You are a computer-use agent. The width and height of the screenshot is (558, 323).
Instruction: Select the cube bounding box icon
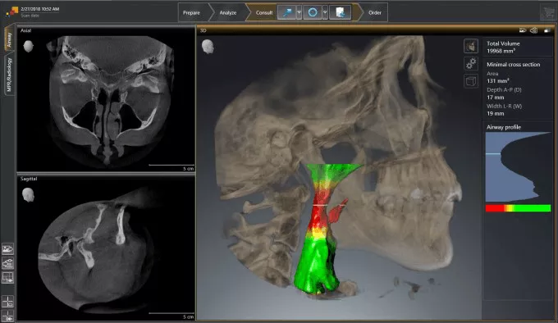pyautogui.click(x=471, y=81)
